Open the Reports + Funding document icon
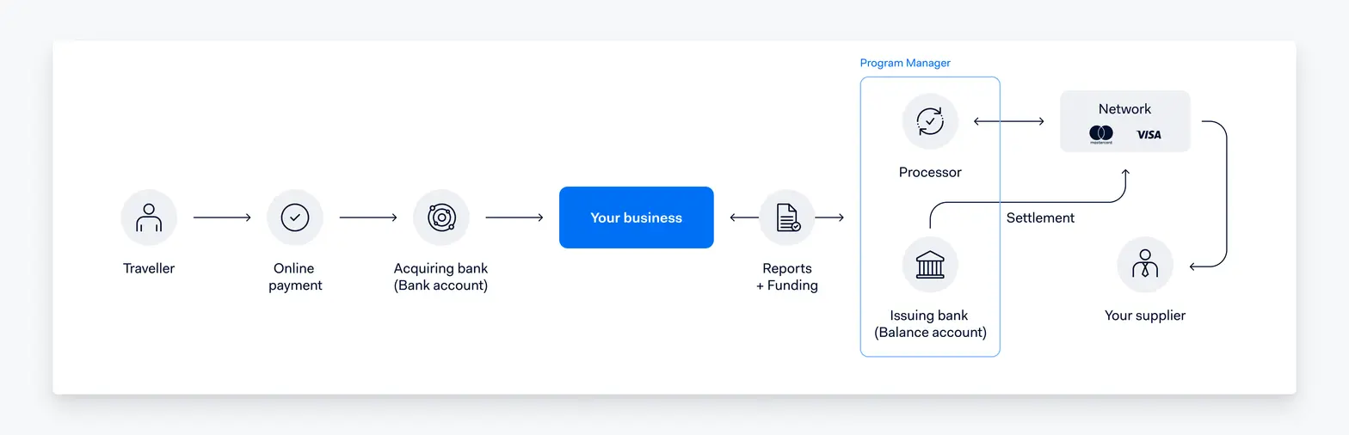The width and height of the screenshot is (1349, 435). (x=787, y=217)
